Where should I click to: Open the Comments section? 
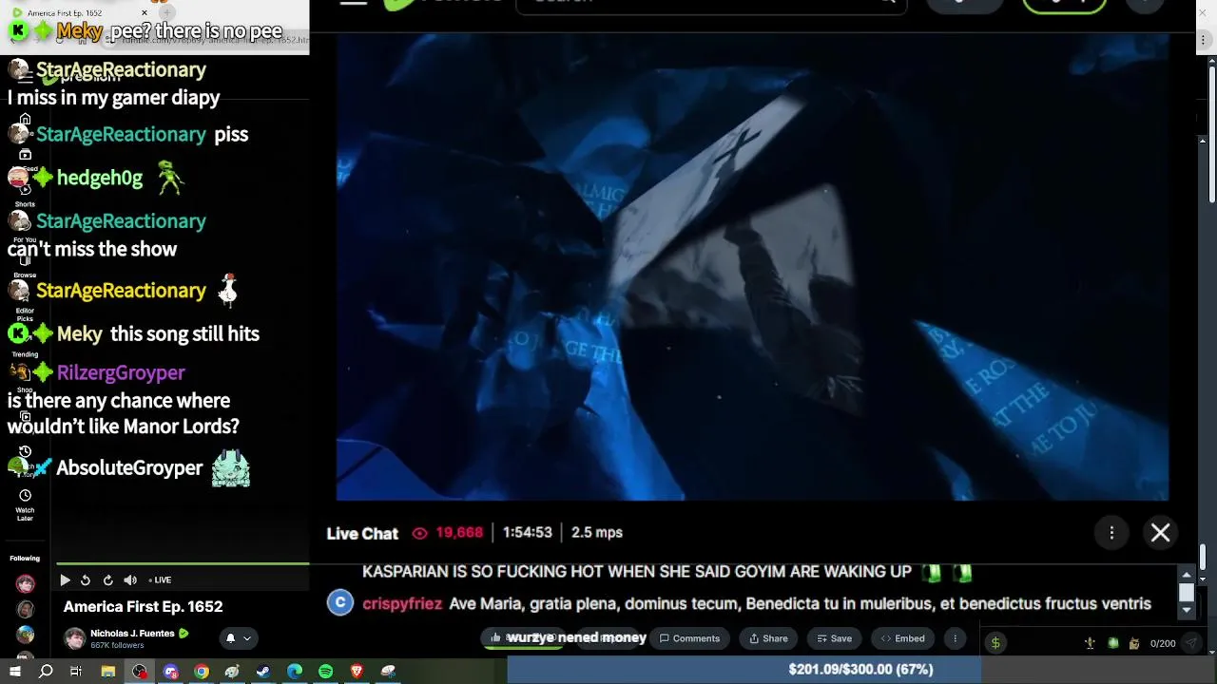click(690, 638)
